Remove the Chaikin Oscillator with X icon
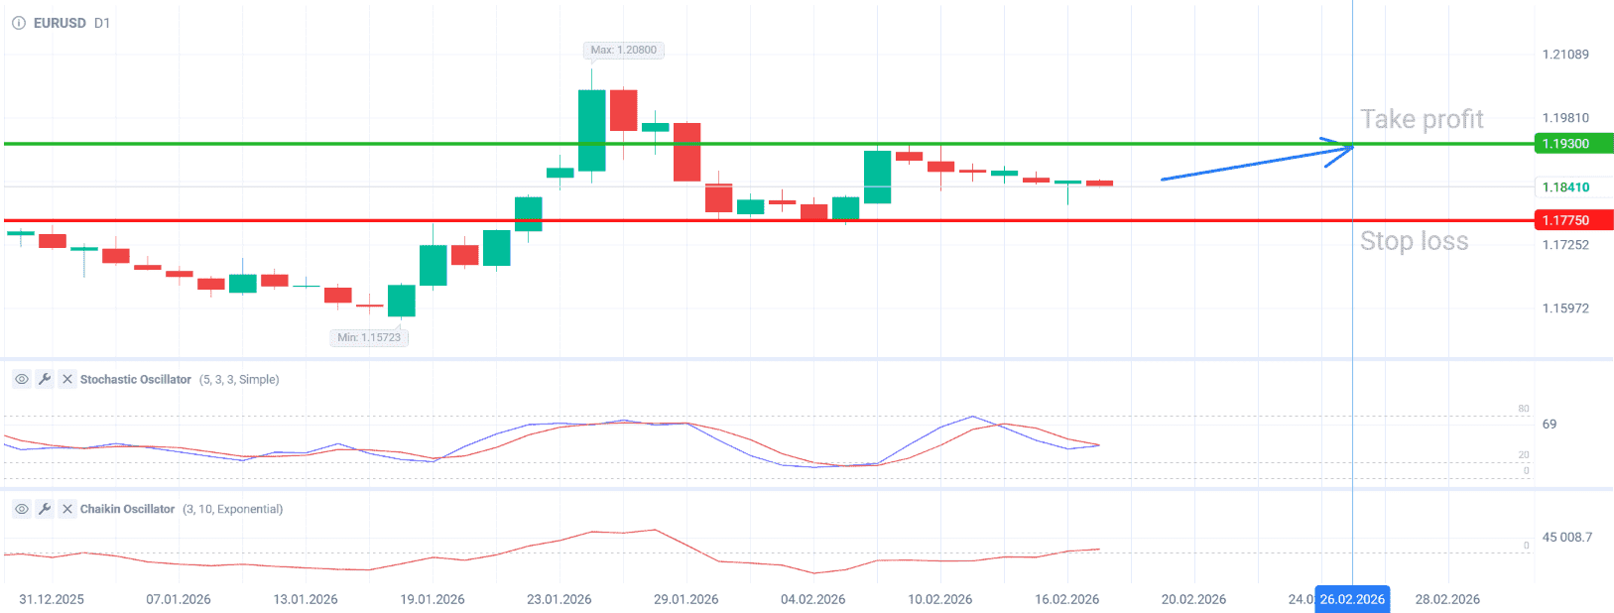The image size is (1614, 613). (67, 509)
